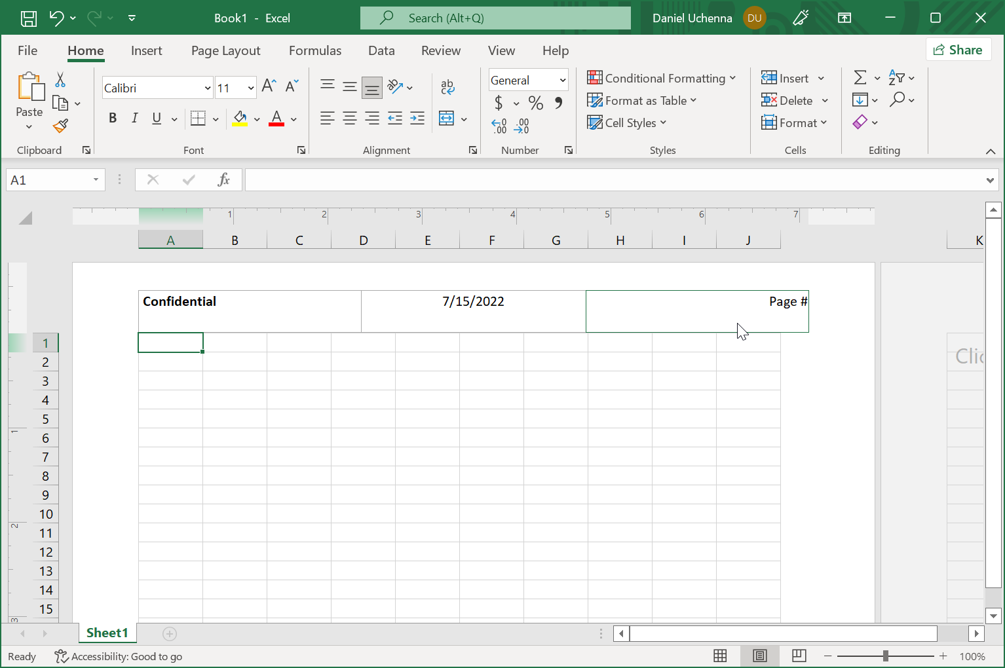Open the Calibri font name dropdown
Viewport: 1005px width, 668px height.
click(207, 88)
